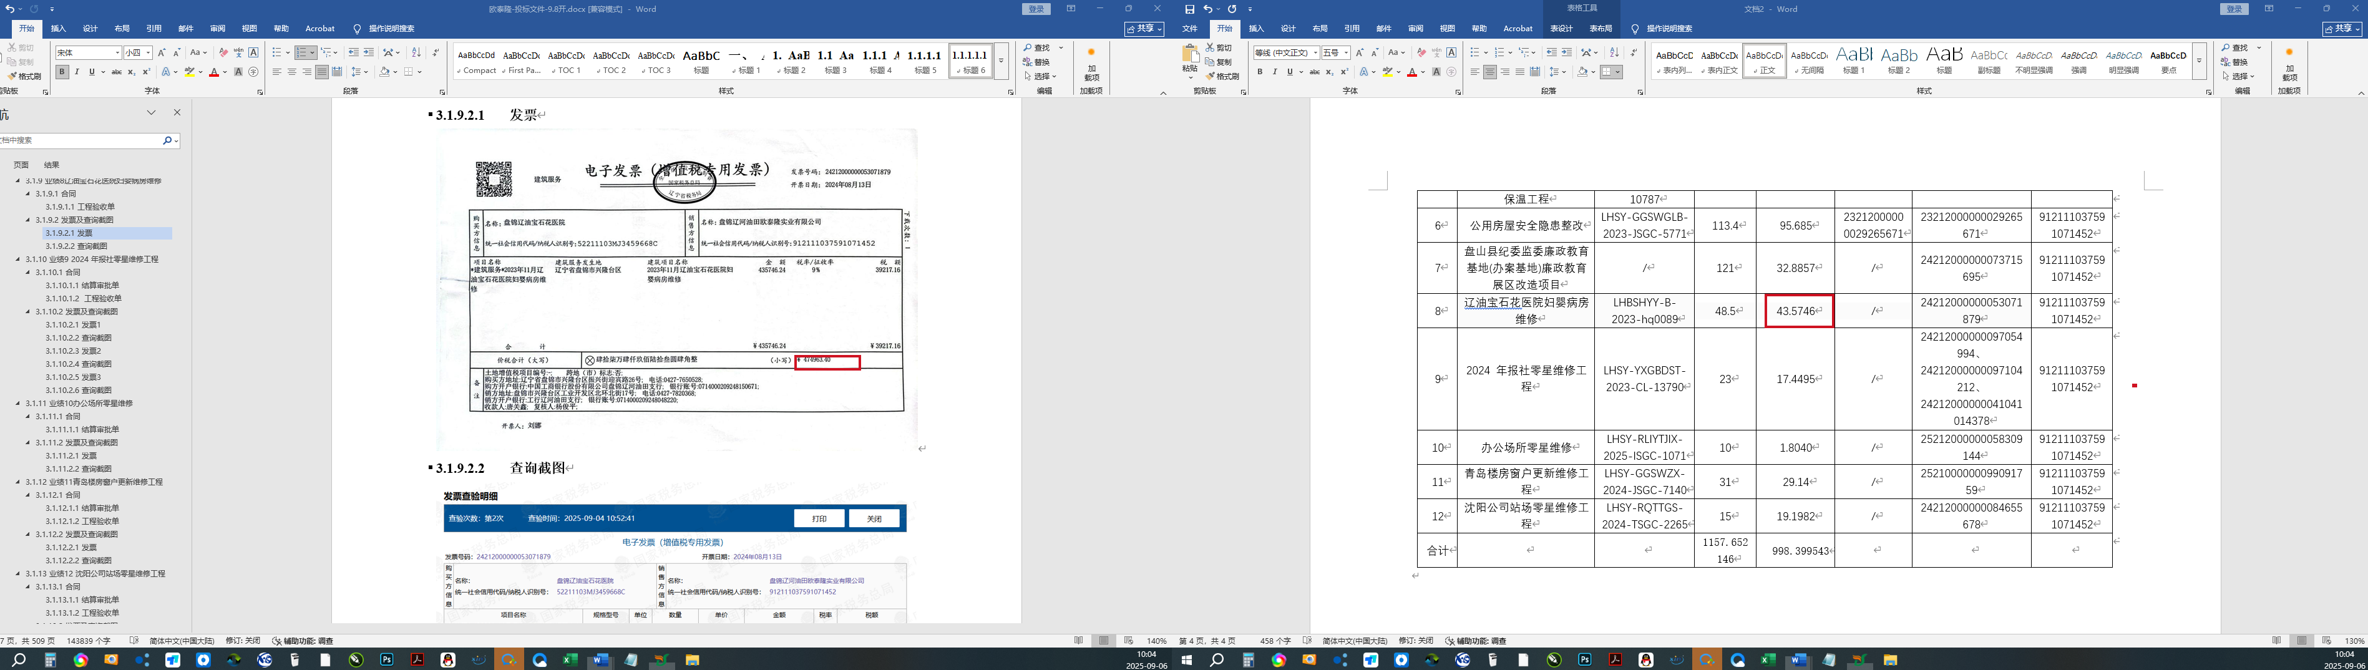Toggle Bold in the 文档2 window

coord(1259,72)
